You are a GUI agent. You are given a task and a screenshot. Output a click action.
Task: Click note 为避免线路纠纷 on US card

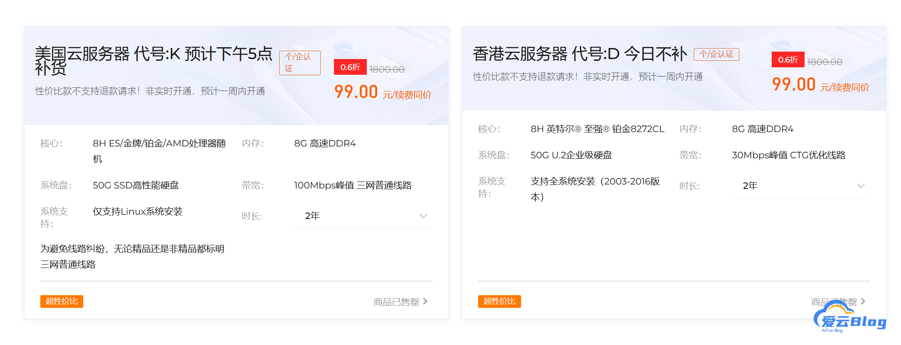pos(132,257)
